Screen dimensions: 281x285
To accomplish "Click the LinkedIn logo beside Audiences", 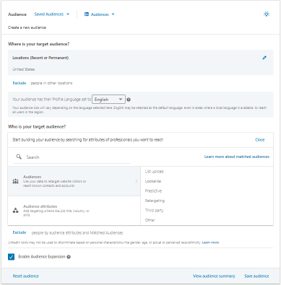I will click(x=87, y=14).
